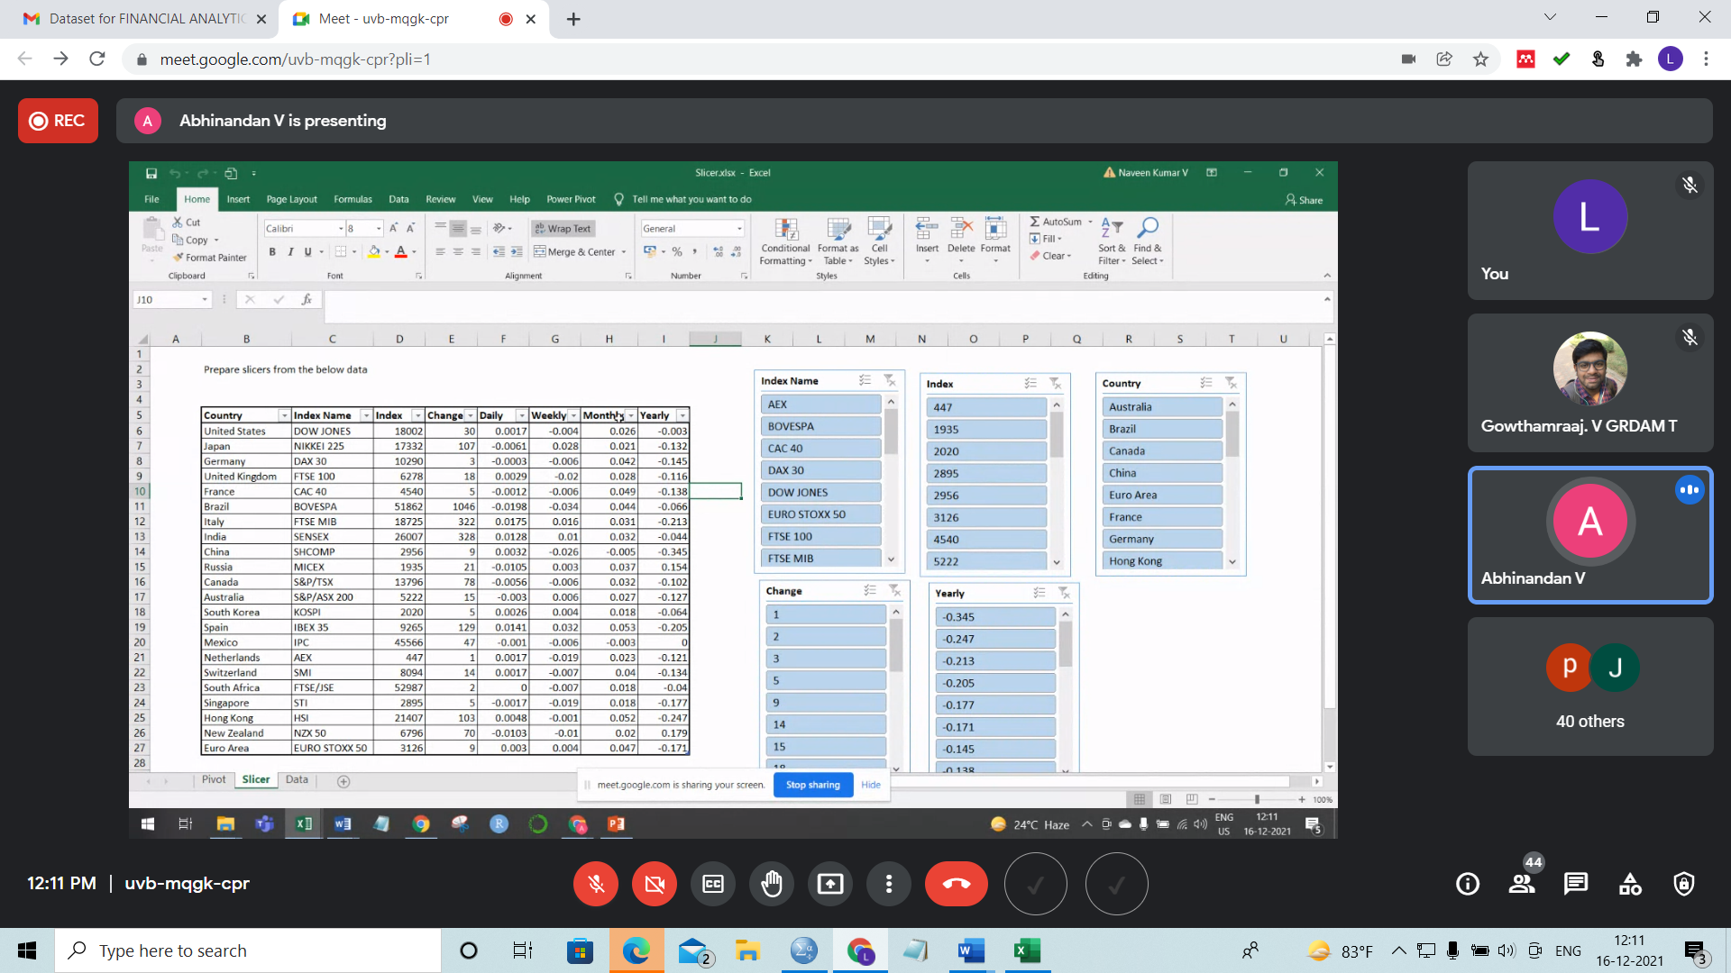Click AutoSum in Excel ribbon

[1057, 222]
